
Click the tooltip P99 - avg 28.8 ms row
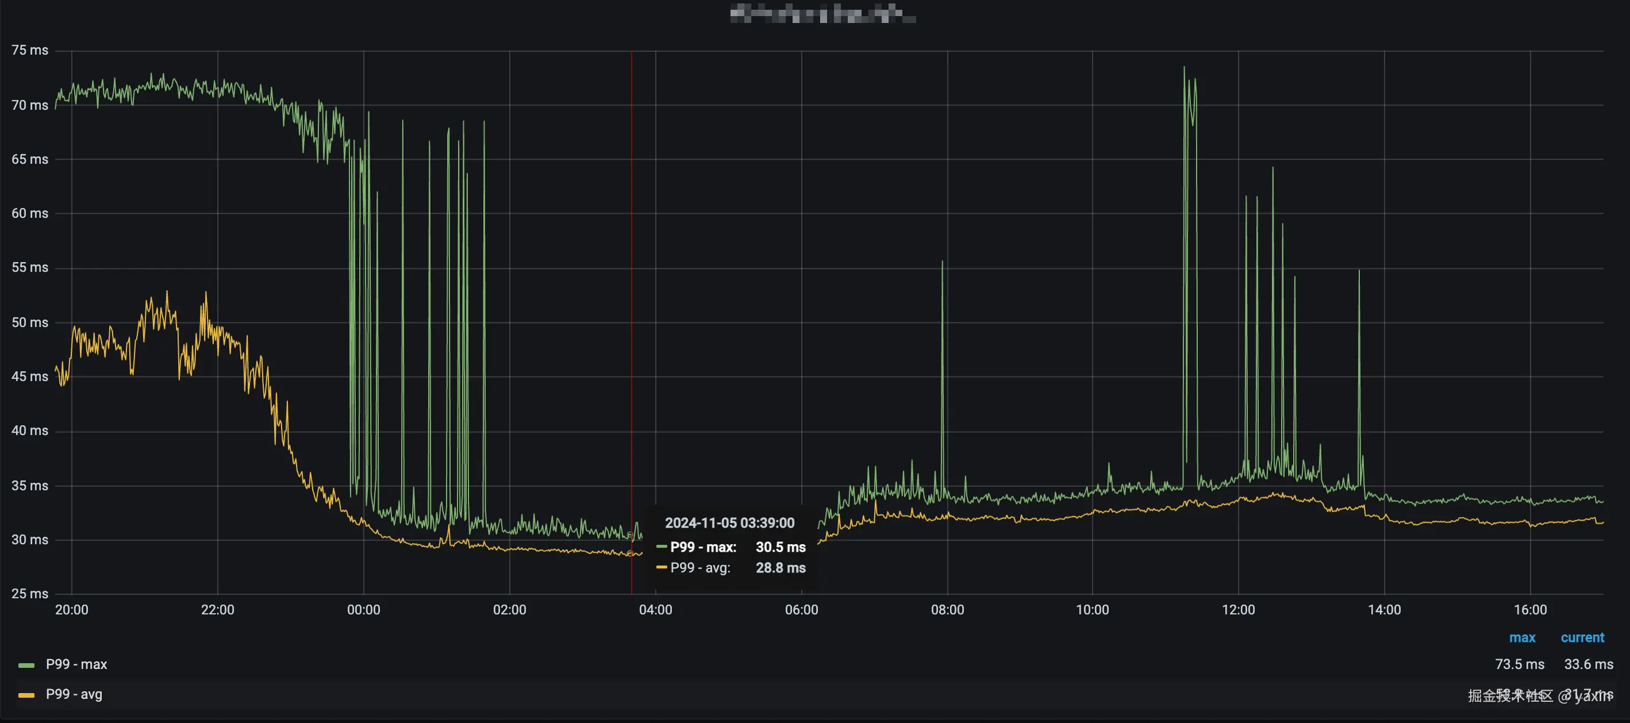click(732, 568)
